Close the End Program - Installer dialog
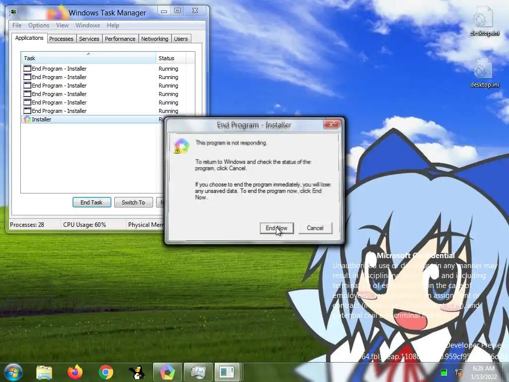 (332, 124)
